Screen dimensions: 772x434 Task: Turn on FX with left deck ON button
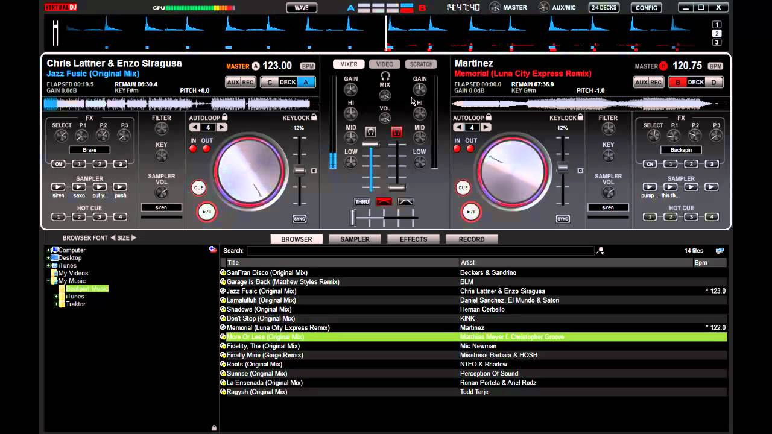(x=59, y=164)
